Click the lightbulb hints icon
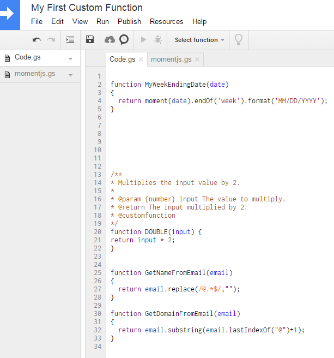Viewport: 334px width, 358px height. tap(238, 40)
